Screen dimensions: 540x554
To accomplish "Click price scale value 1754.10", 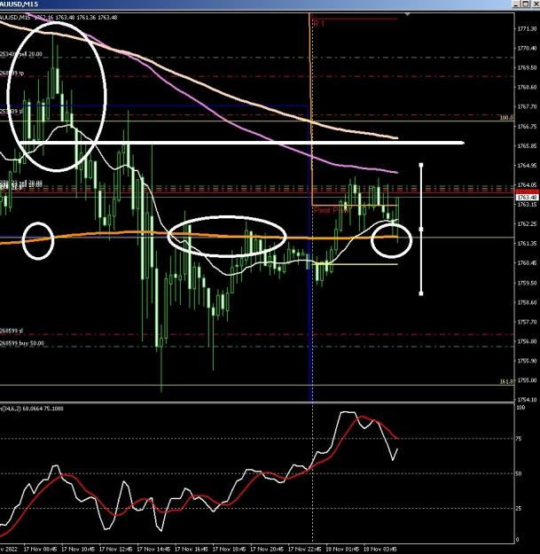I will click(527, 400).
